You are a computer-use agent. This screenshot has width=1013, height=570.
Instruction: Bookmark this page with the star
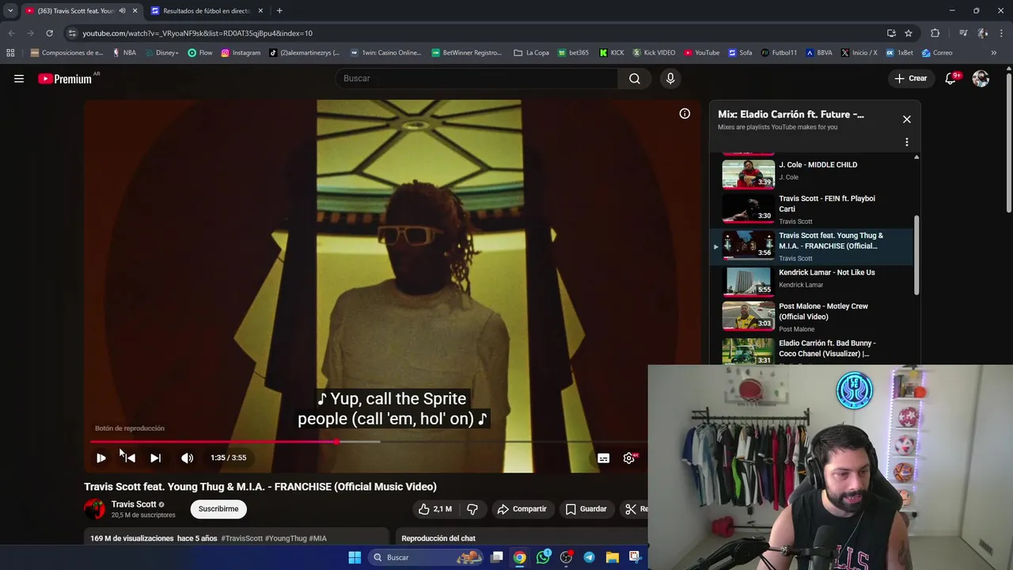click(909, 33)
